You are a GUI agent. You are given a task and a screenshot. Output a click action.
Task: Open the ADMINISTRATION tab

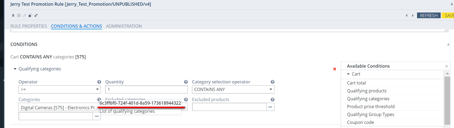124,26
